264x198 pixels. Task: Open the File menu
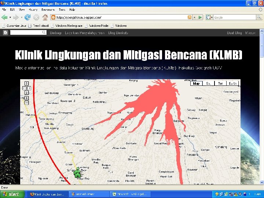(x=4, y=10)
